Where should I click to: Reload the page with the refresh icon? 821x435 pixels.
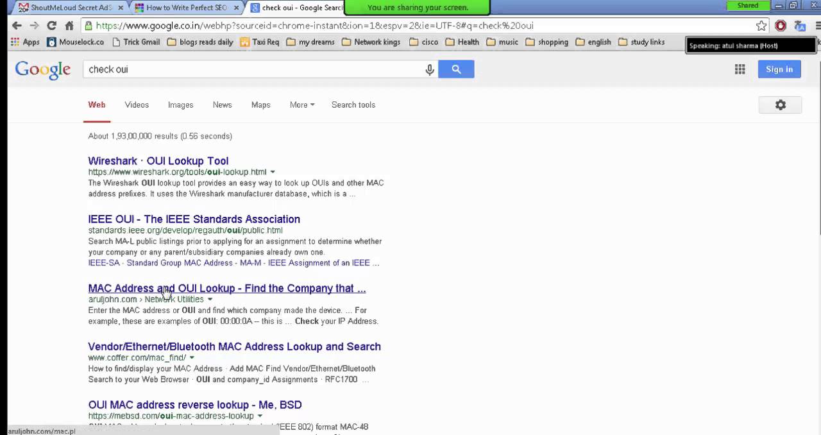click(x=52, y=26)
